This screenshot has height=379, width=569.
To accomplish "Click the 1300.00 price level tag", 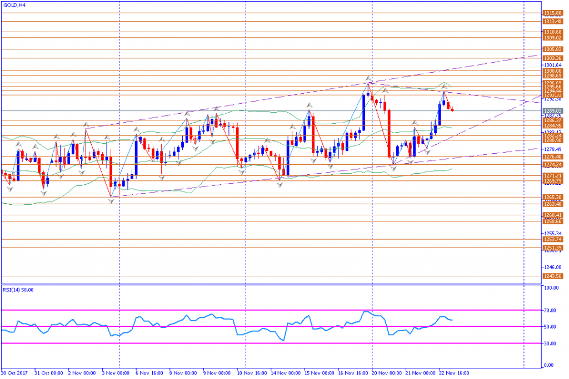I will 553,71.
